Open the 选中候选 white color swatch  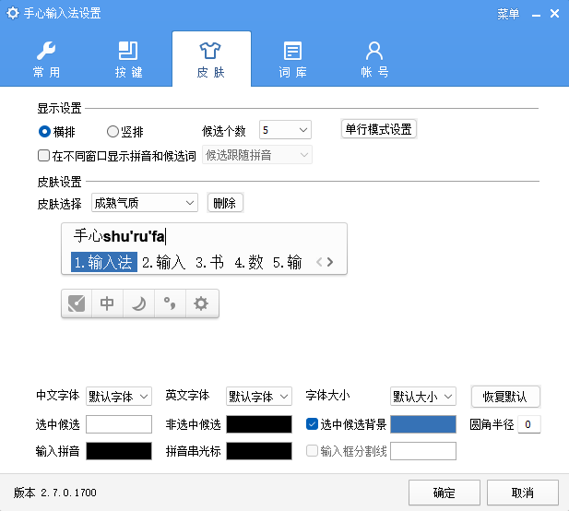click(119, 424)
